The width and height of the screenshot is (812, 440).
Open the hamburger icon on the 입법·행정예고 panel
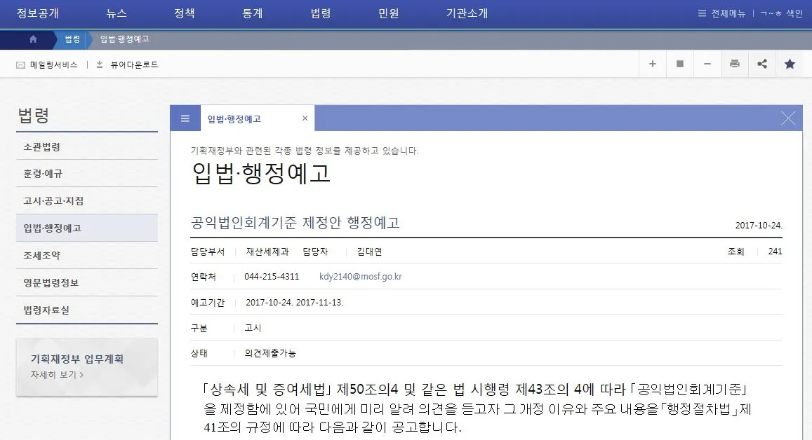(185, 118)
